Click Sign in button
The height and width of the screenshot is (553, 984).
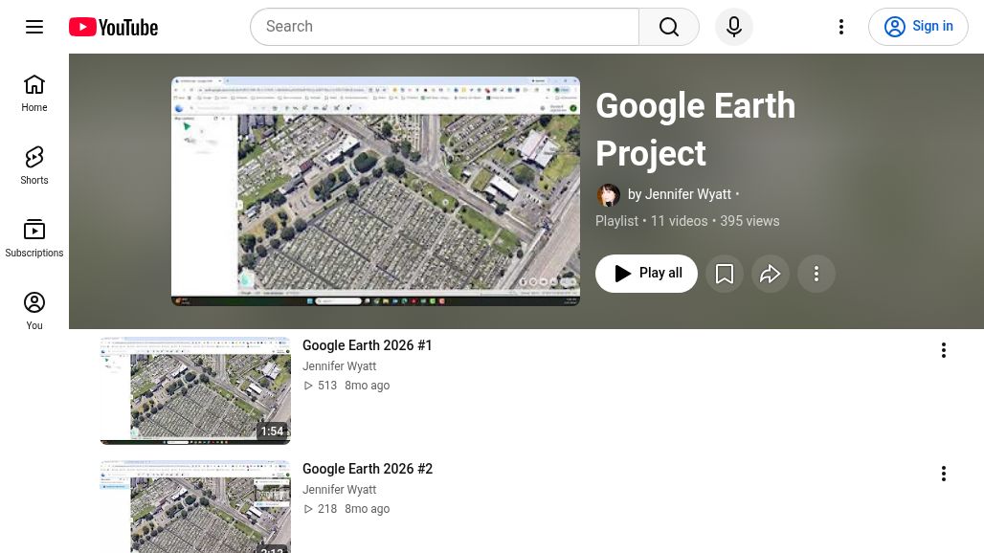pos(918,27)
